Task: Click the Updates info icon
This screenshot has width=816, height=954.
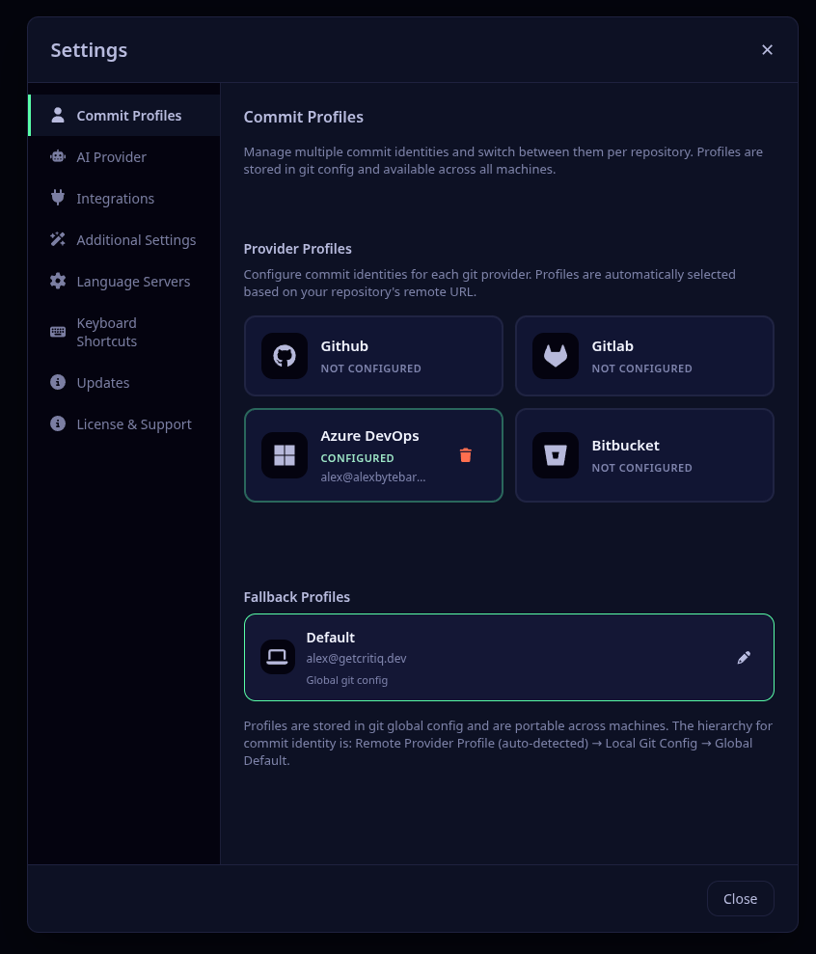Action: (57, 382)
